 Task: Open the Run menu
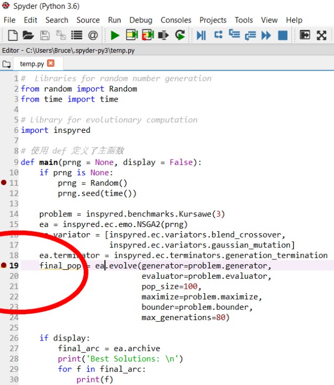[x=115, y=20]
